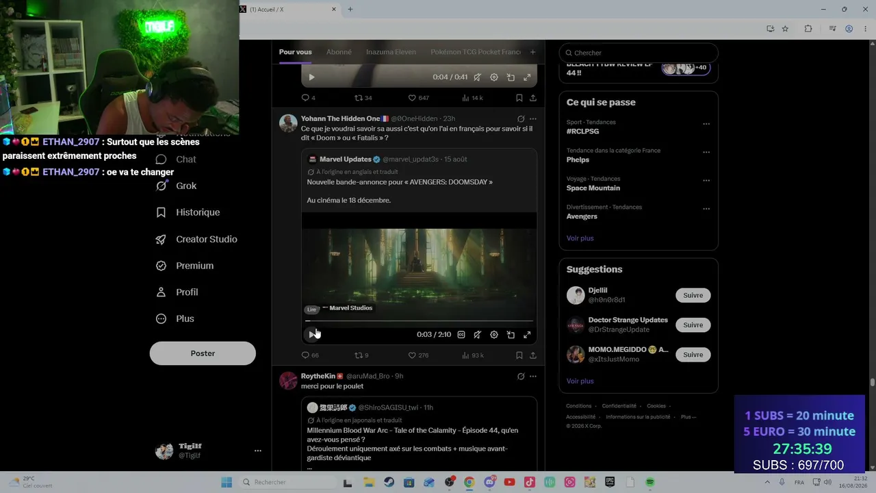Open Grok from the sidebar

point(177,186)
